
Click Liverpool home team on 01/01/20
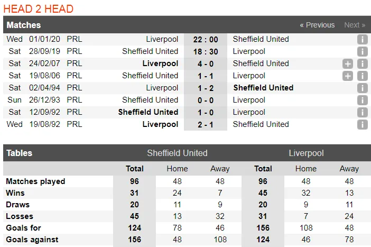162,39
